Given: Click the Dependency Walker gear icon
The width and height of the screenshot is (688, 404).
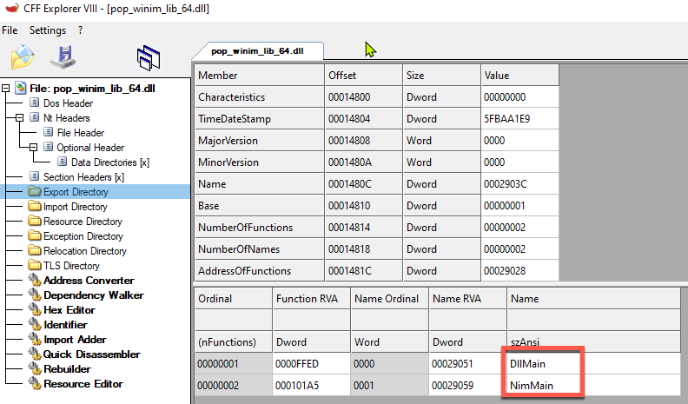Looking at the screenshot, I should pos(35,295).
